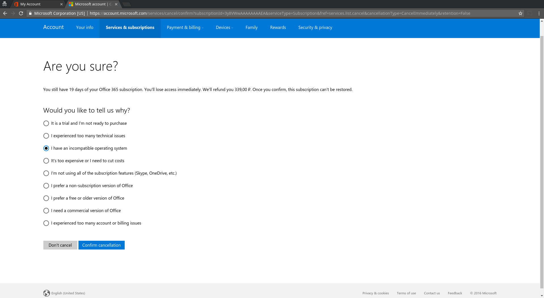Click the Don't cancel button

(x=60, y=245)
